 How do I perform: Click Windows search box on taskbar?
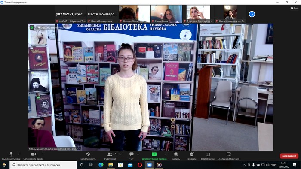pos(43,165)
